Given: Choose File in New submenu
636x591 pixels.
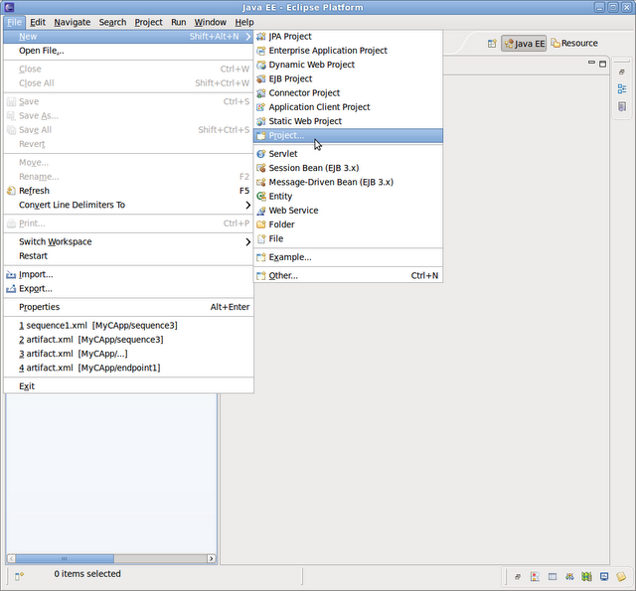Looking at the screenshot, I should pyautogui.click(x=348, y=238).
